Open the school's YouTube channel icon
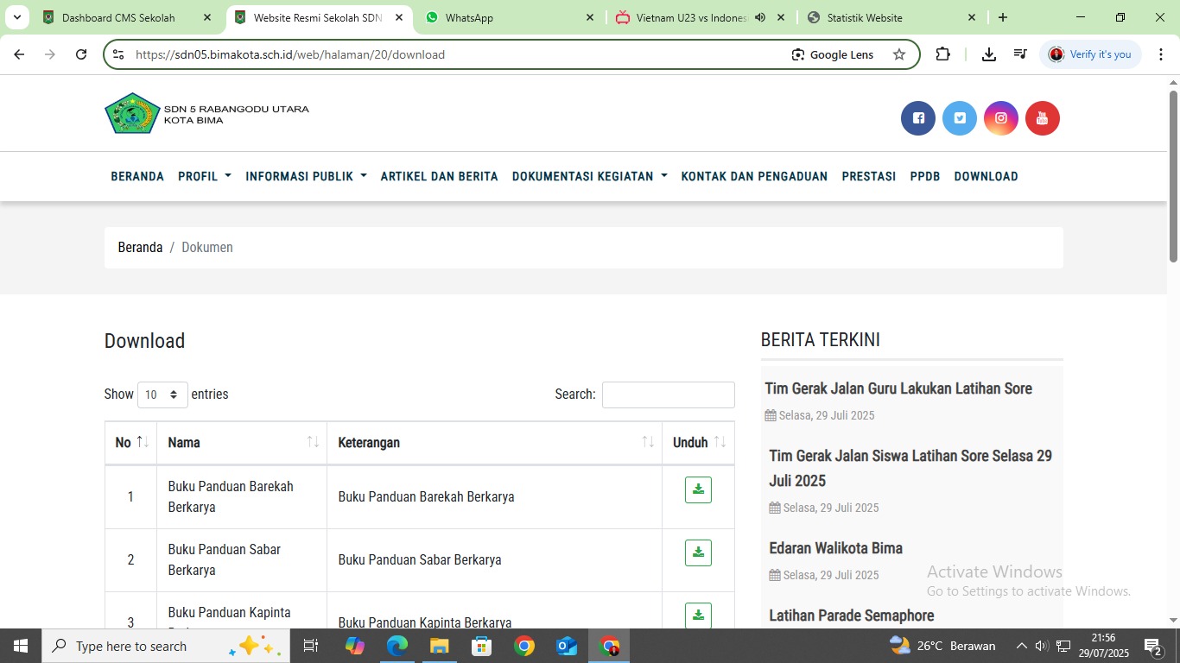 coord(1043,118)
